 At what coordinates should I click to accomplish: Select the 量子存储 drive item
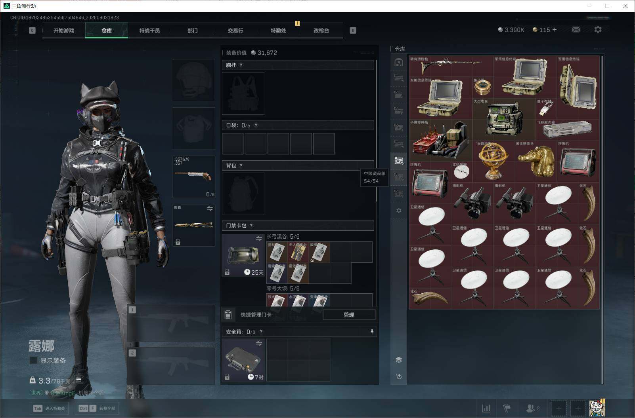545,108
